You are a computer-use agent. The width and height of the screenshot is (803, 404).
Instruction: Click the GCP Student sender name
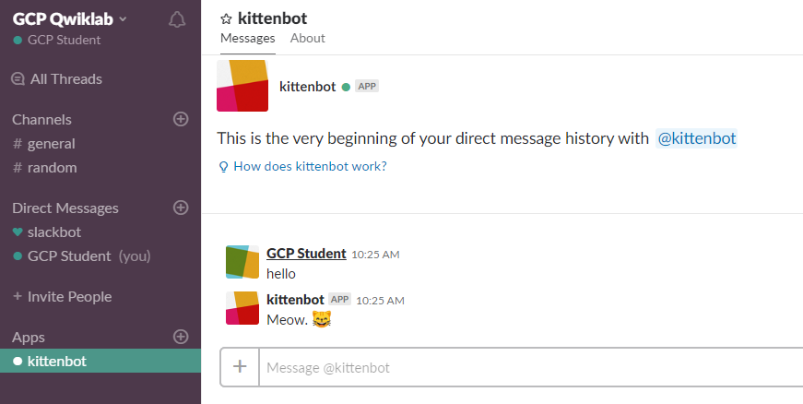click(x=306, y=254)
